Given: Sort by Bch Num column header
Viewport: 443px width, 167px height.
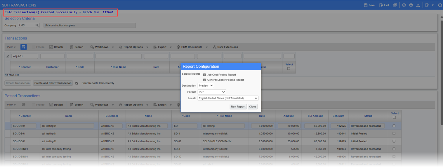Looking at the screenshot, I should pyautogui.click(x=338, y=116).
